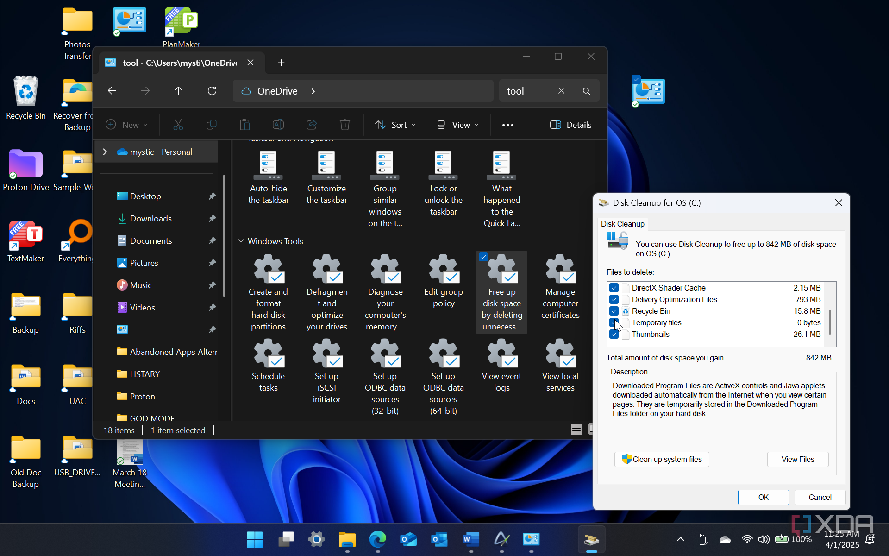Deselect Free up disk space item checkbox
The width and height of the screenshot is (889, 556).
483,257
